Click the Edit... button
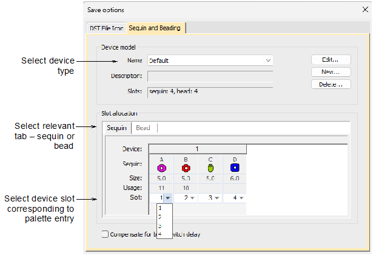The image size is (373, 265). 331,59
